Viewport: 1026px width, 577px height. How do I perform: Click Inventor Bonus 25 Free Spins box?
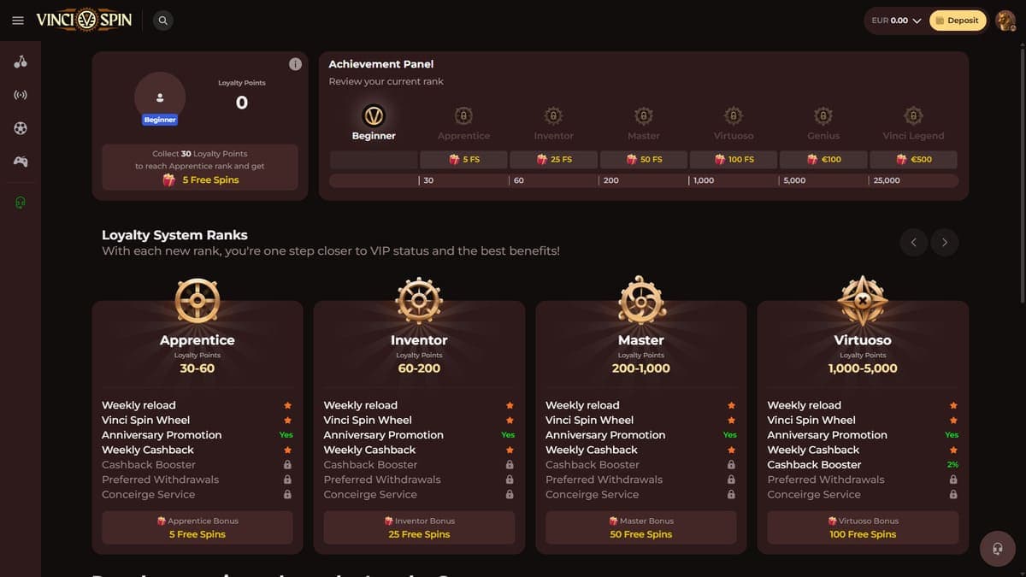(419, 527)
